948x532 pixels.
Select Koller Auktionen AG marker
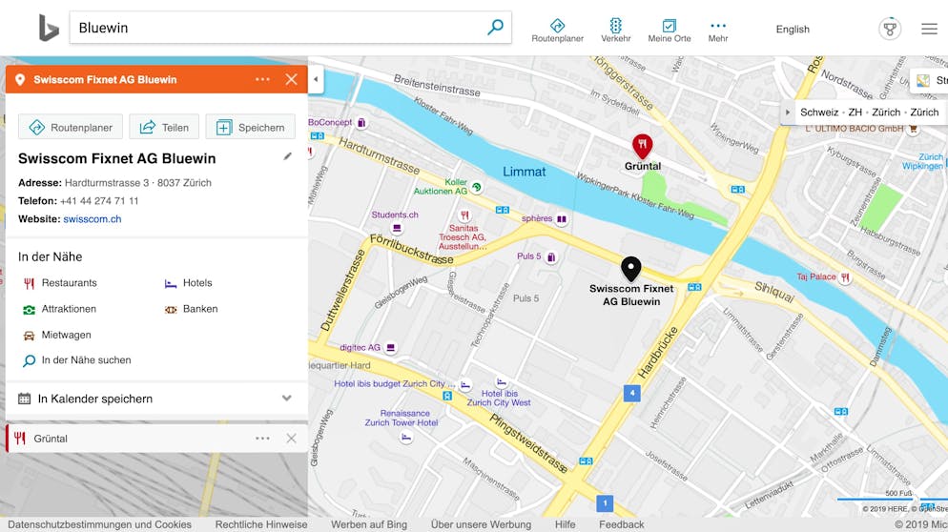point(477,188)
